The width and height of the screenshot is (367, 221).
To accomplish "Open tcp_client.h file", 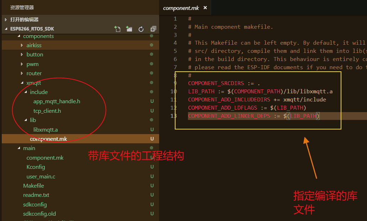I will pyautogui.click(x=47, y=111).
